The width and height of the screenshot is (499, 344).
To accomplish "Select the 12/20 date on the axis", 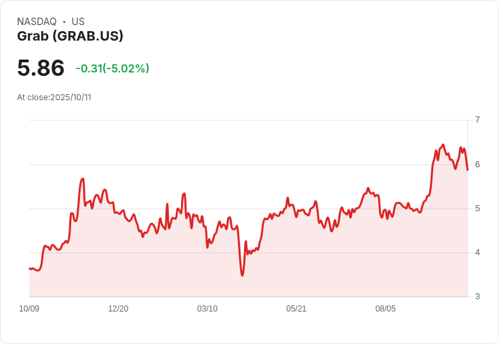I will (118, 309).
